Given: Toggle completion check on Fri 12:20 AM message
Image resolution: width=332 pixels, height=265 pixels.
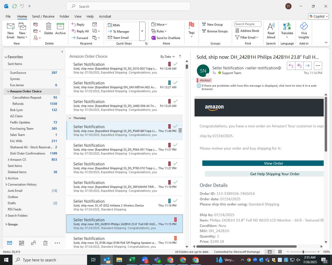Looking at the screenshot, I should [x=175, y=101].
